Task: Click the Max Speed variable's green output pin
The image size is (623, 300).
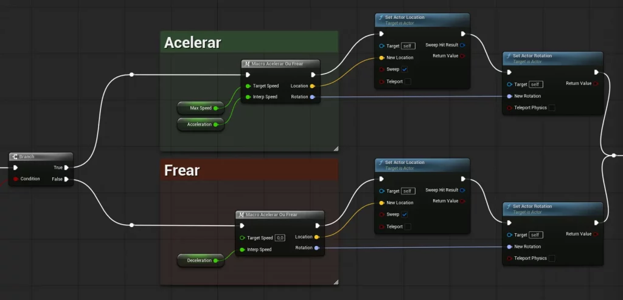Action: 216,108
